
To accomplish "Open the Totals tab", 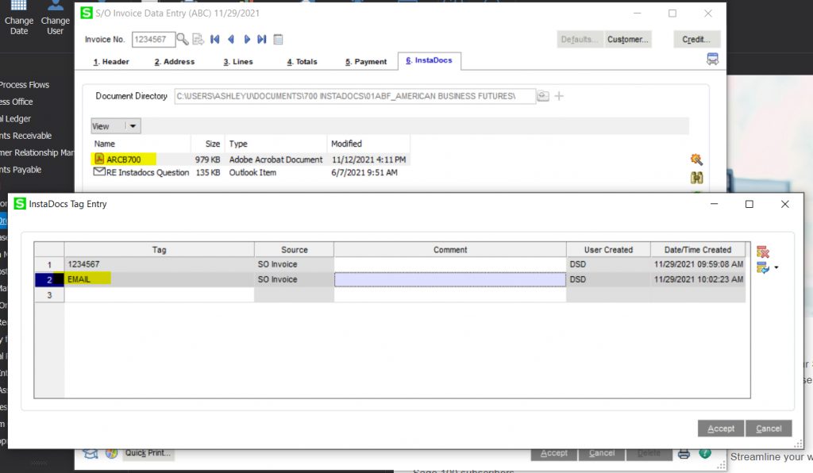I will (x=302, y=61).
